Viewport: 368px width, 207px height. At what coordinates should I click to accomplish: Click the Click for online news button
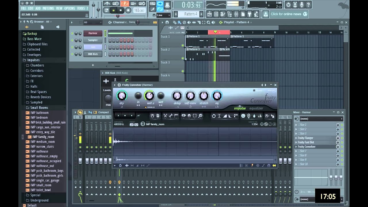point(289,14)
